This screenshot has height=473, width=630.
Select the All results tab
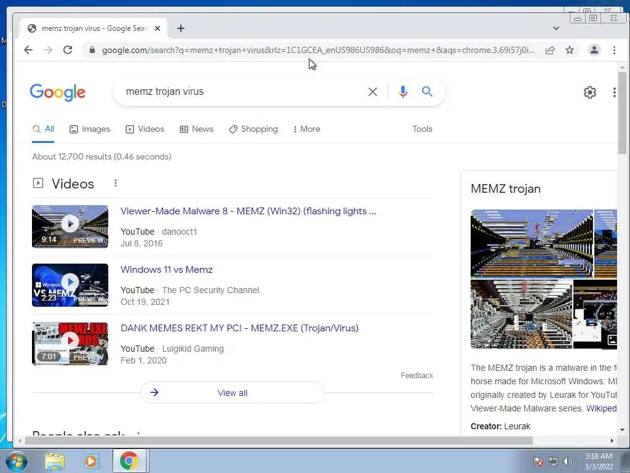43,129
